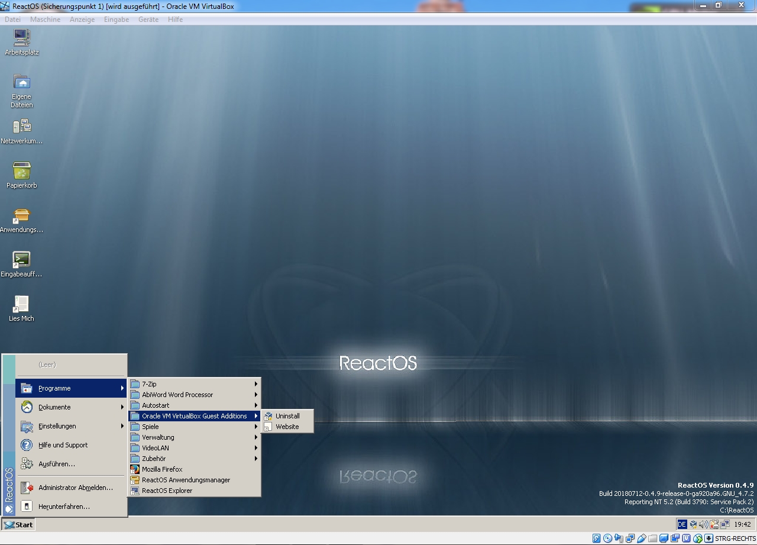The width and height of the screenshot is (757, 545).
Task: Open the Ausführen run dialog entry
Action: pos(71,464)
